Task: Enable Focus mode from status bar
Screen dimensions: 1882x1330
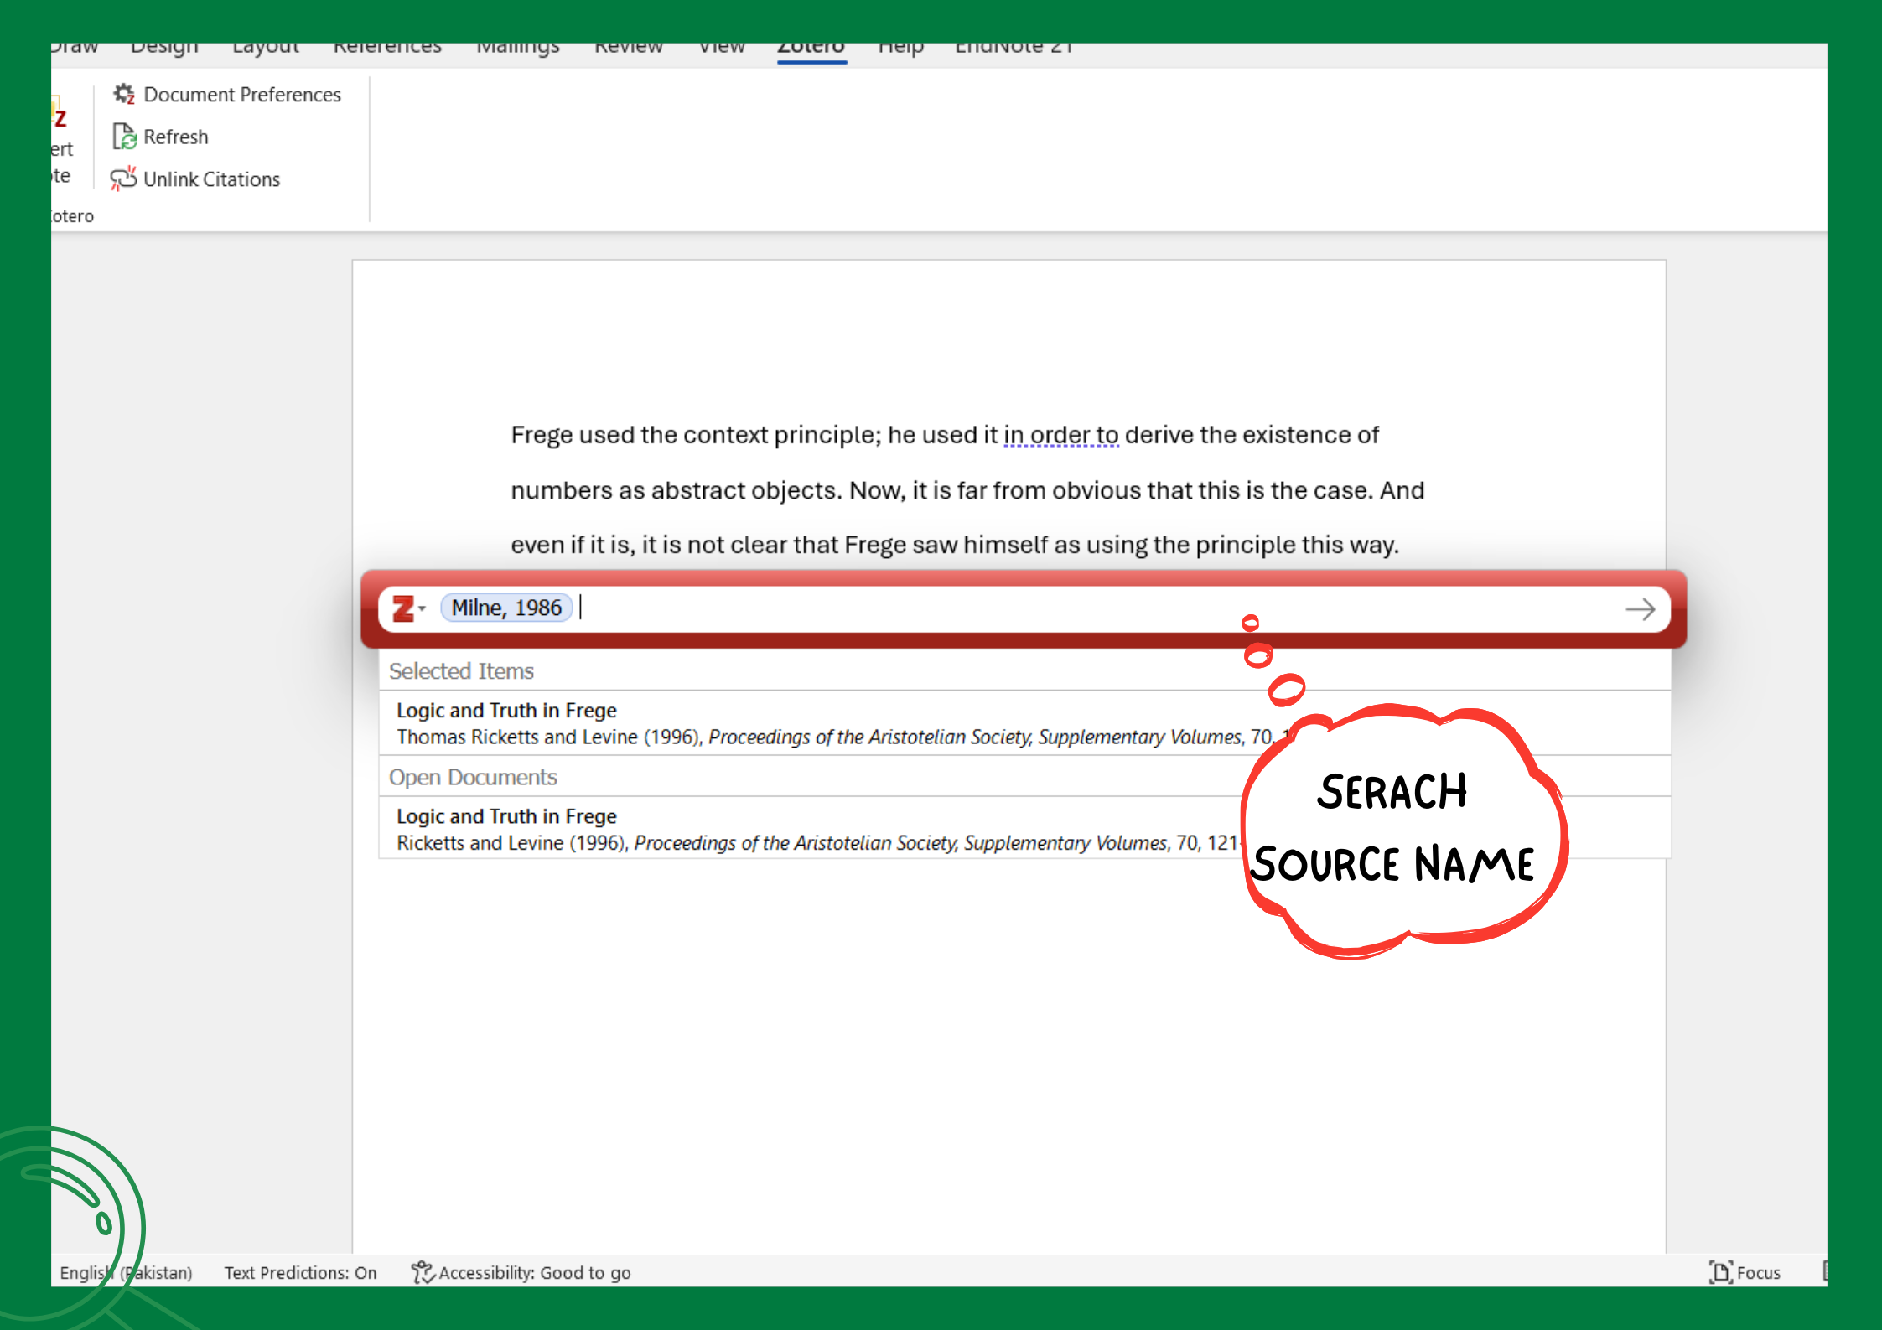Action: click(1745, 1272)
